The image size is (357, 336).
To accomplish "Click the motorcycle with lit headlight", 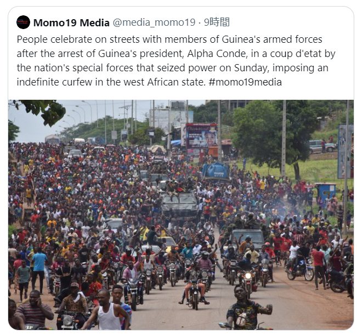I will click(248, 280).
